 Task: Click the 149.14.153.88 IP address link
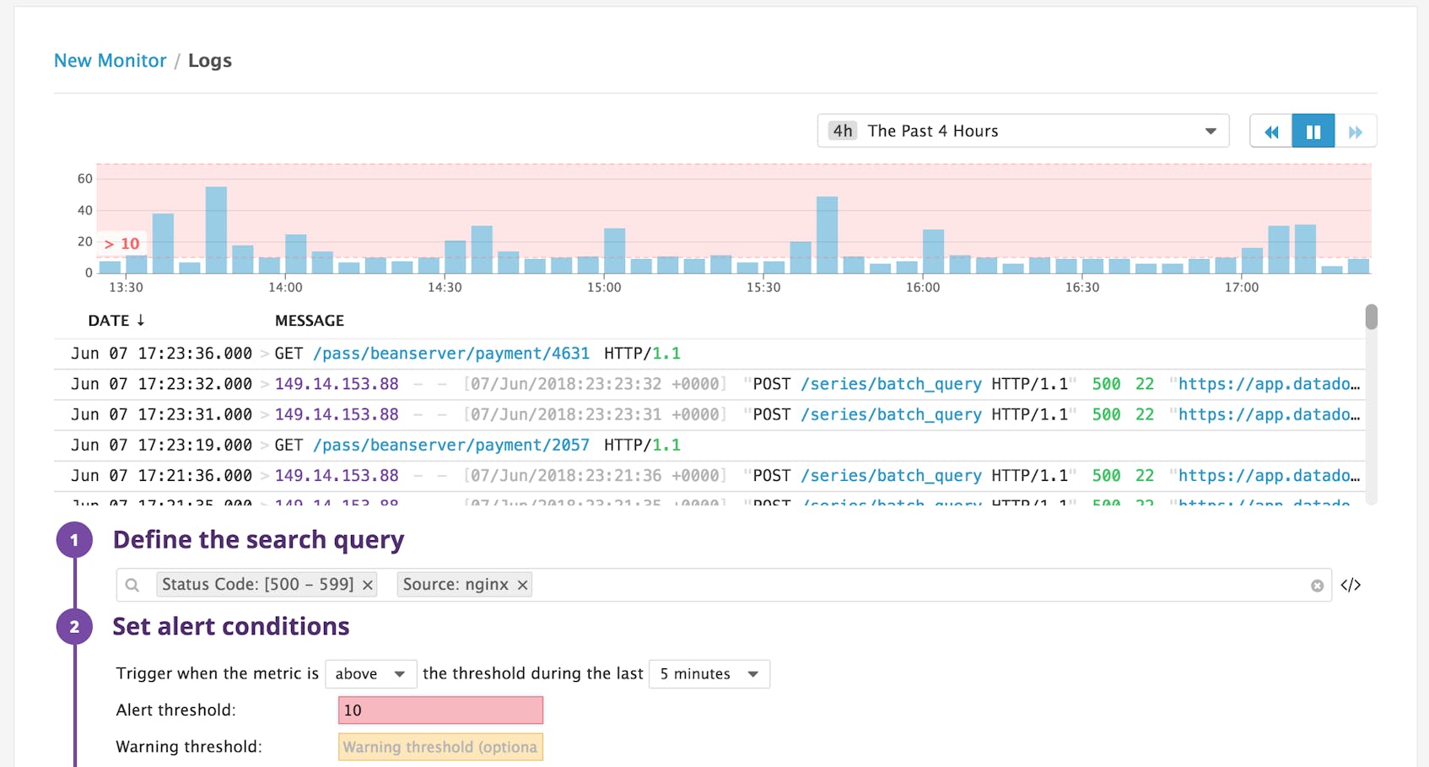tap(337, 383)
